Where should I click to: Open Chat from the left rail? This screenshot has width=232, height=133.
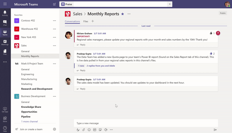tap(5, 23)
